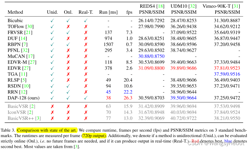249x149 pixels.
Task: Click citation [12] beside RRN
Action: (23, 92)
